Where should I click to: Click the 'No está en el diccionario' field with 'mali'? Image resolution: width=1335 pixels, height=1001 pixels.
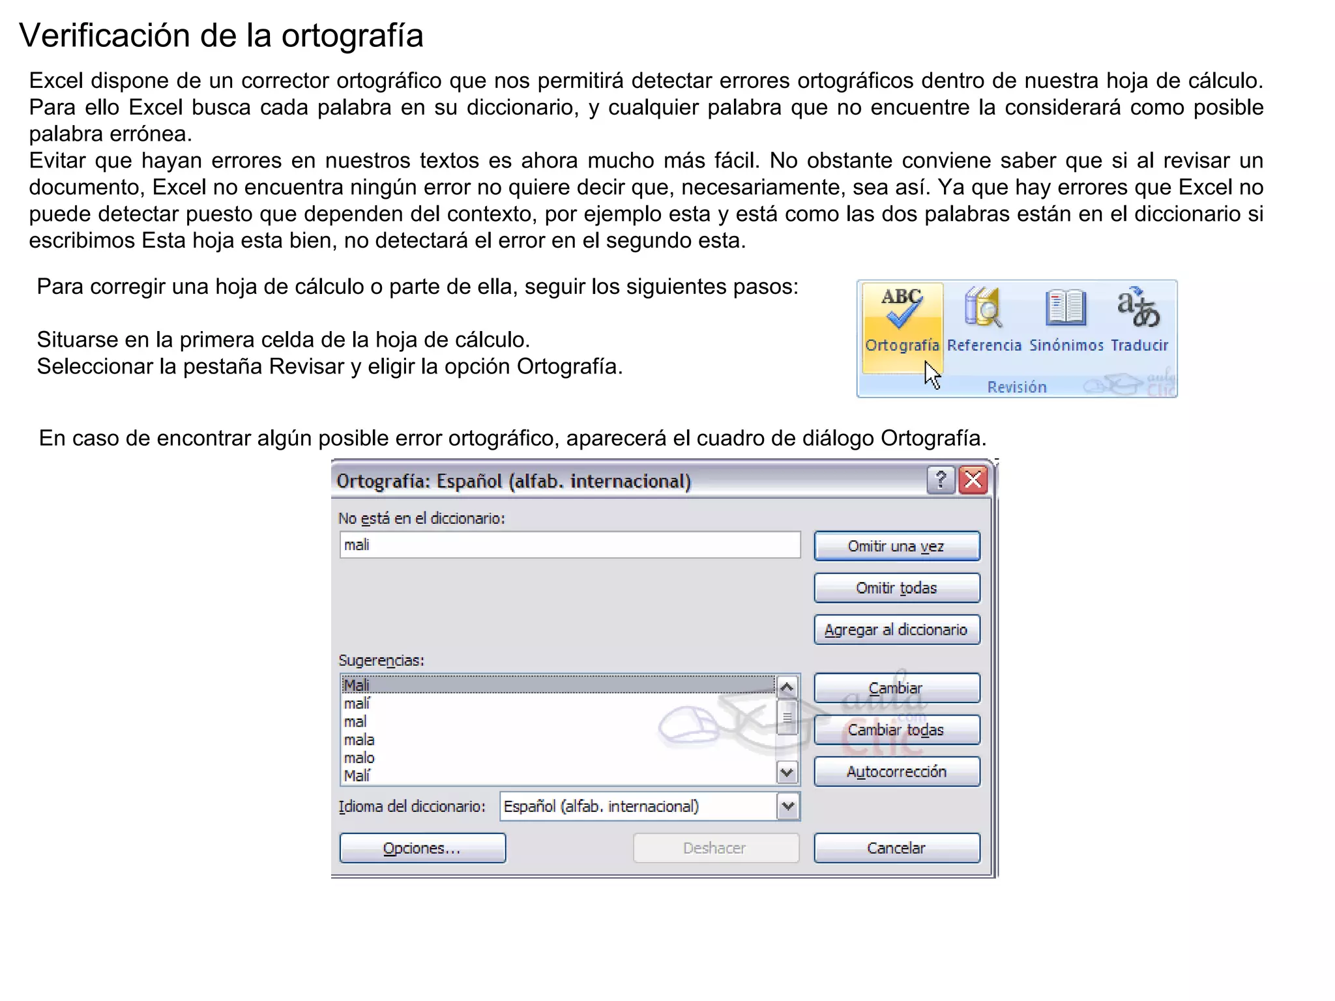(570, 545)
